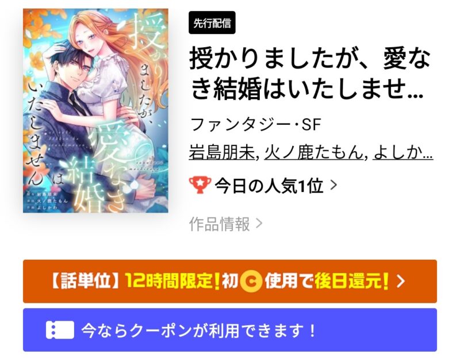
Task: Tap the 【話単位】12時間限定 orange banner
Action: click(x=230, y=281)
